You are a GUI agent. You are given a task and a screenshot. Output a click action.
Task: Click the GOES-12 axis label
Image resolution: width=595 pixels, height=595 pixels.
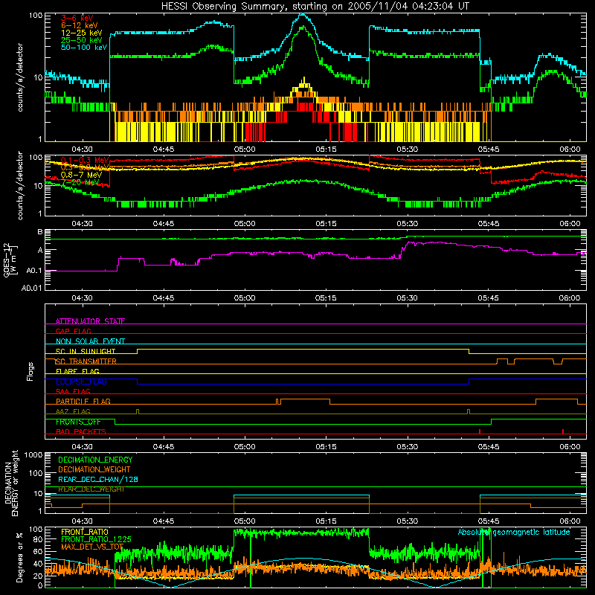click(x=10, y=260)
